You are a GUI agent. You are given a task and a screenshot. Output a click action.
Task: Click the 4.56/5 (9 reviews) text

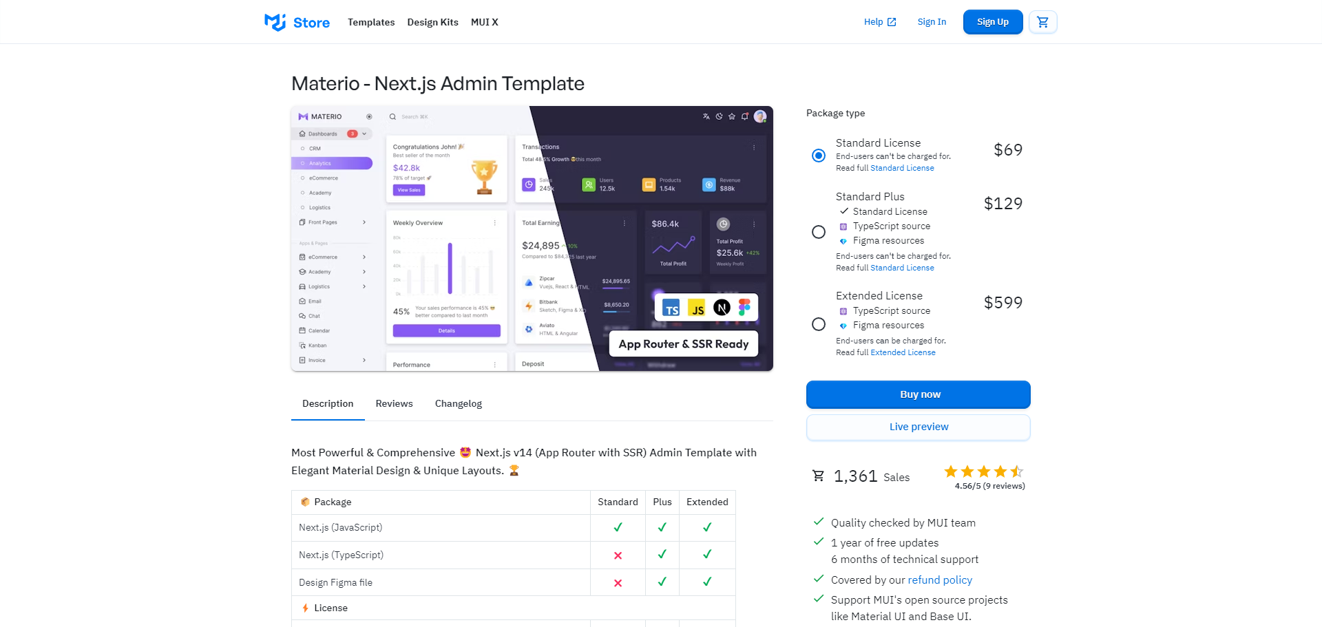(x=989, y=486)
